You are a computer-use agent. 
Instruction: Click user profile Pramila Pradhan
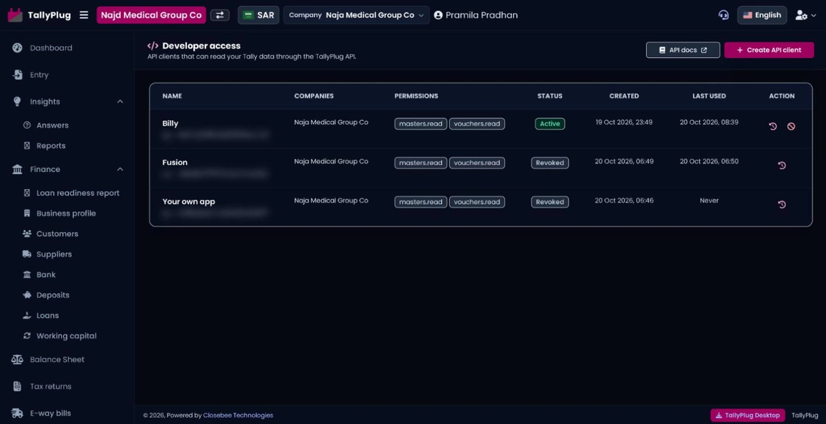point(476,15)
